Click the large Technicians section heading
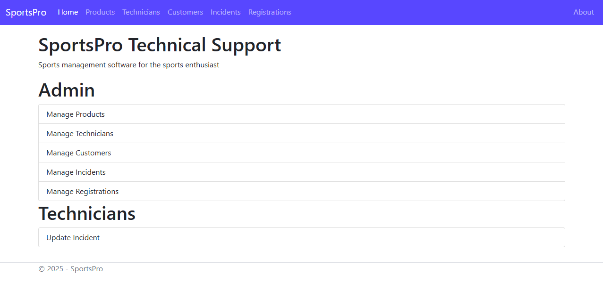Viewport: 603px width, 283px height. (87, 213)
